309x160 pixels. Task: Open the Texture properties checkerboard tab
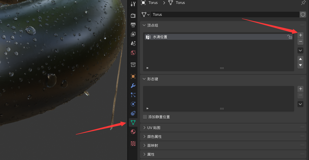(133, 144)
